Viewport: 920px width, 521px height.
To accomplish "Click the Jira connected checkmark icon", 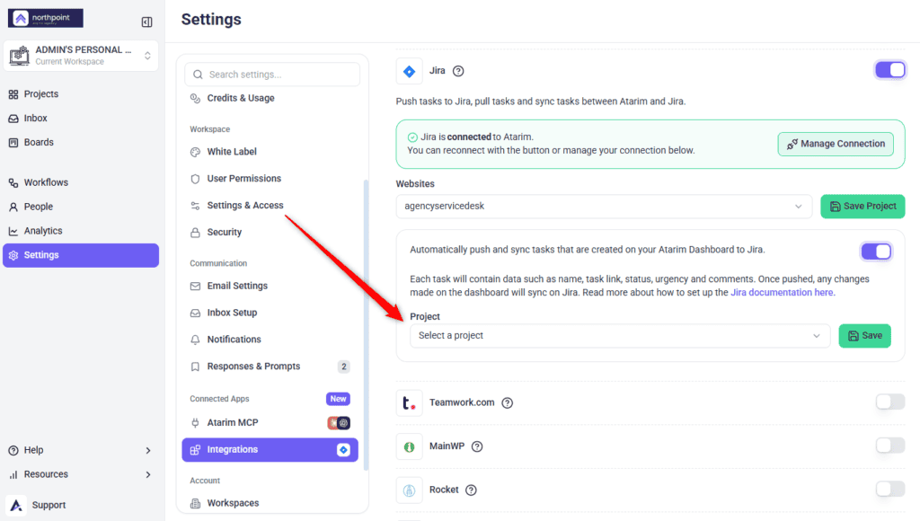I will (412, 137).
